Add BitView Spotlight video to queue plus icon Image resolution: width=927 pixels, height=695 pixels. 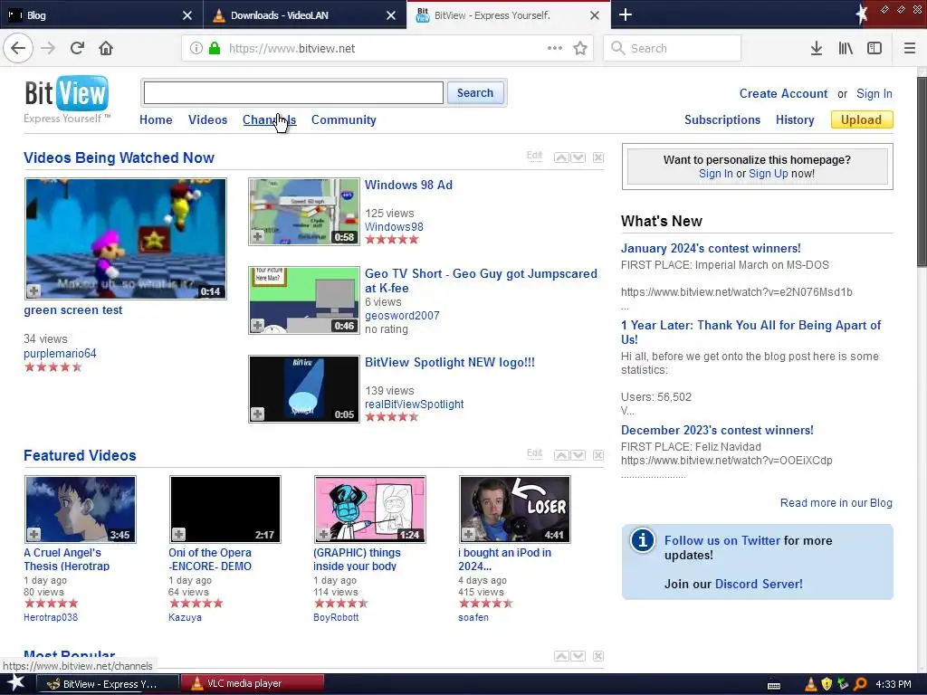(x=257, y=414)
